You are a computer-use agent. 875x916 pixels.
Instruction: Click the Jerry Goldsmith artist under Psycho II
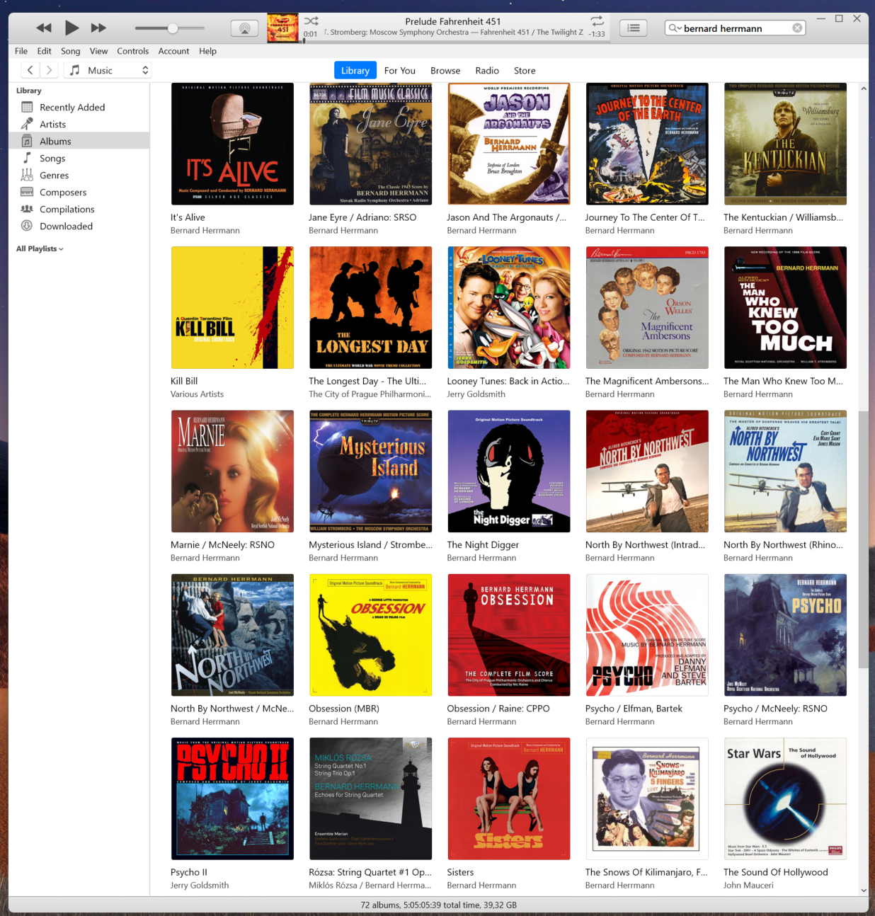click(200, 886)
